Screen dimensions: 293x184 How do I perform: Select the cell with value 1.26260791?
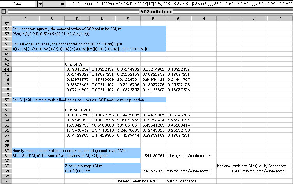[x=178, y=120]
